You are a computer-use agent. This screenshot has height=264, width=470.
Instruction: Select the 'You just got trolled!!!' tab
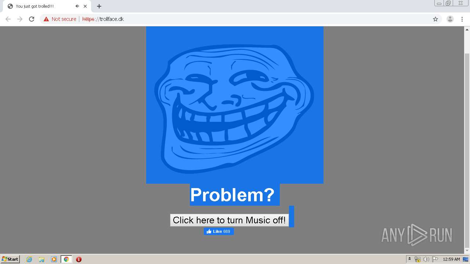(x=47, y=6)
